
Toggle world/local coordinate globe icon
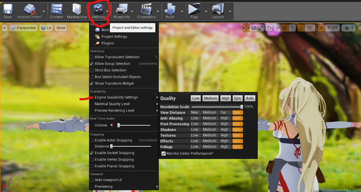pos(269,28)
